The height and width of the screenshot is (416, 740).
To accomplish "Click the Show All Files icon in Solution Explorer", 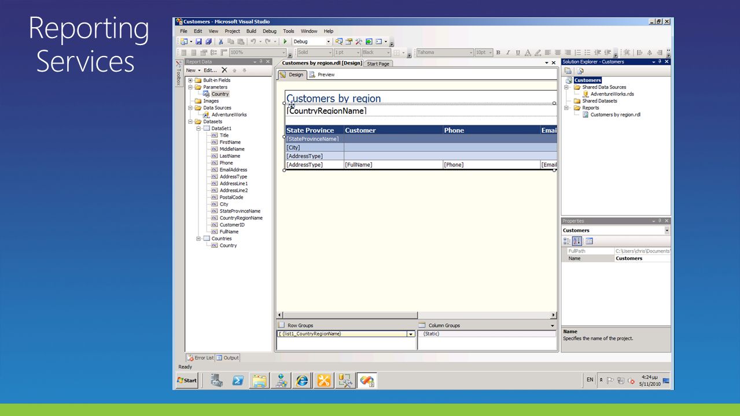I will click(580, 71).
